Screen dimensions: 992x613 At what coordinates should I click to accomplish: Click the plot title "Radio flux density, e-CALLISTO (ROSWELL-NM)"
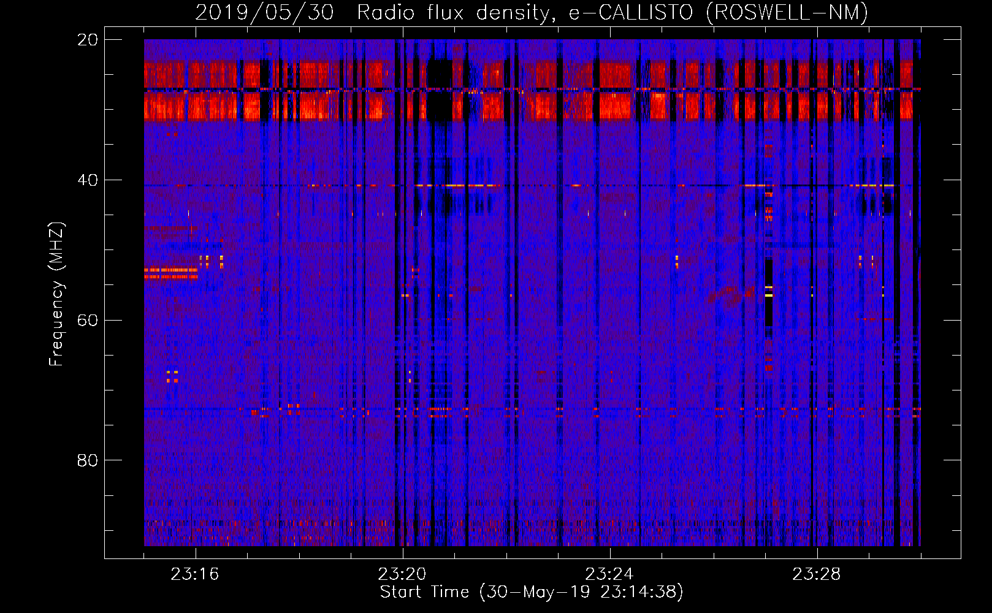tap(612, 12)
